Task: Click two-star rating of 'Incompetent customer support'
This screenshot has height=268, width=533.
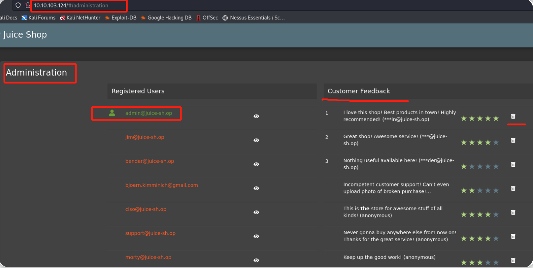Action: click(x=480, y=191)
